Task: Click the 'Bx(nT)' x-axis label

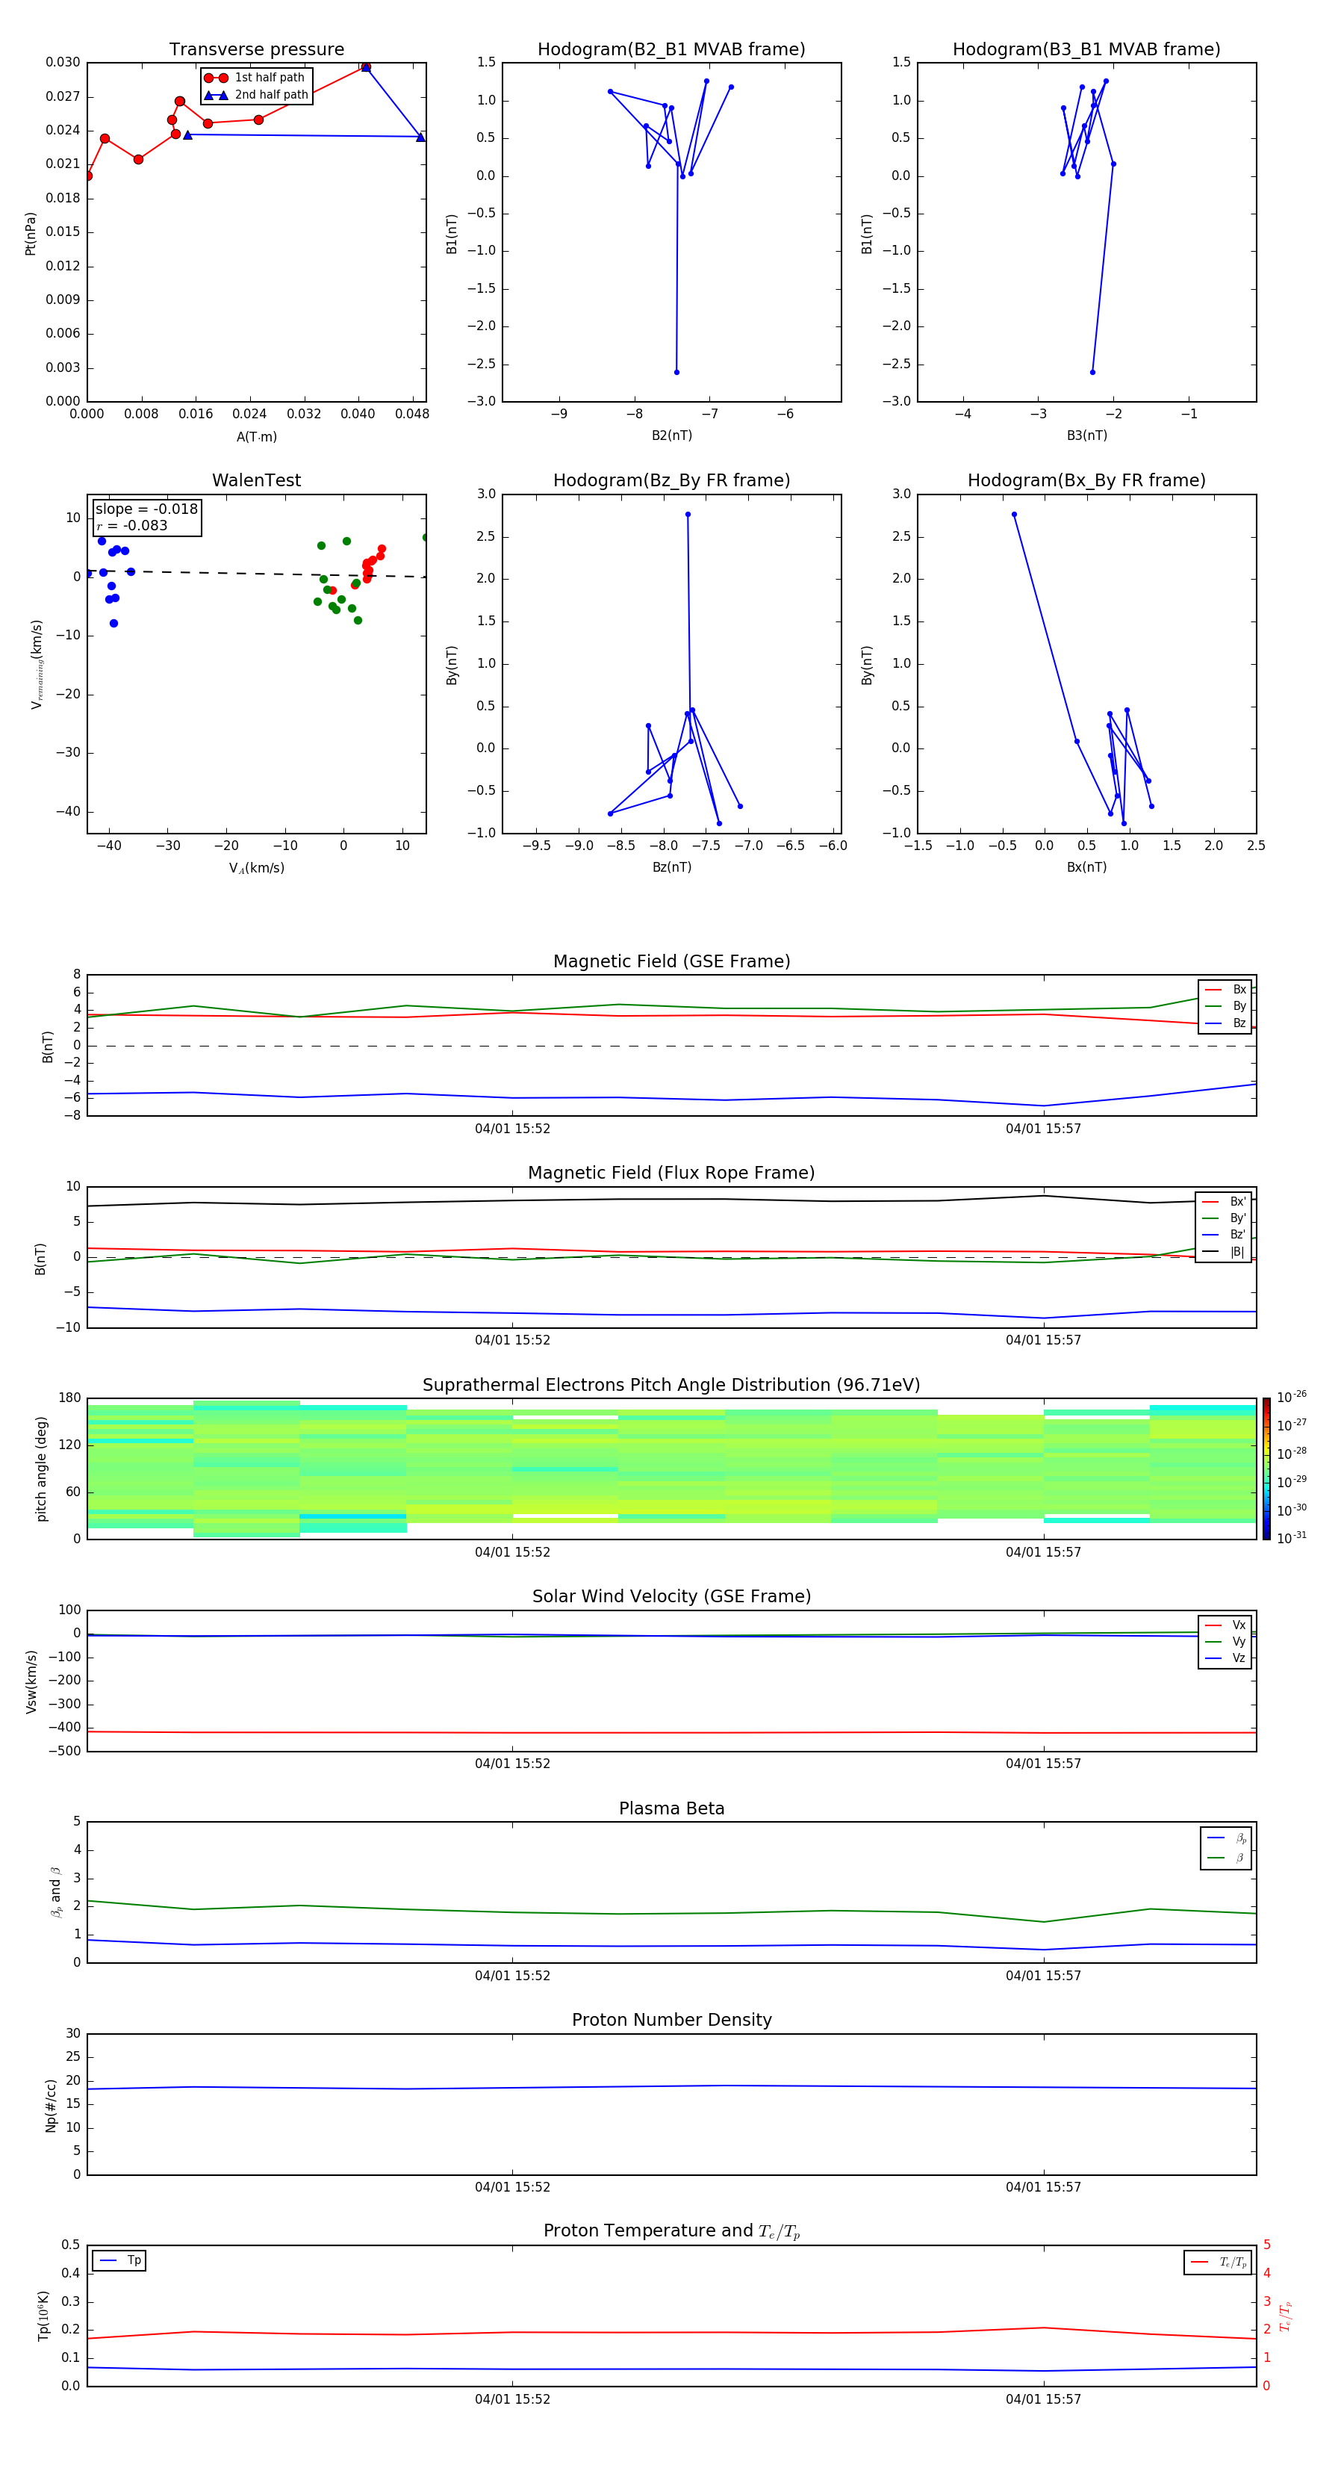Action: (1086, 867)
